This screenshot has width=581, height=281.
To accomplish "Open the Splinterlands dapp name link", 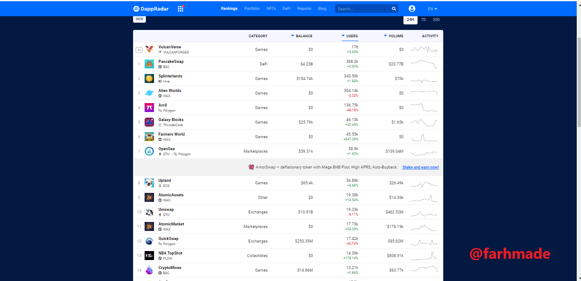I will click(170, 76).
